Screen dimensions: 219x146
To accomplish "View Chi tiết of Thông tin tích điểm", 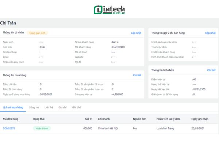I will tap(211, 70).
